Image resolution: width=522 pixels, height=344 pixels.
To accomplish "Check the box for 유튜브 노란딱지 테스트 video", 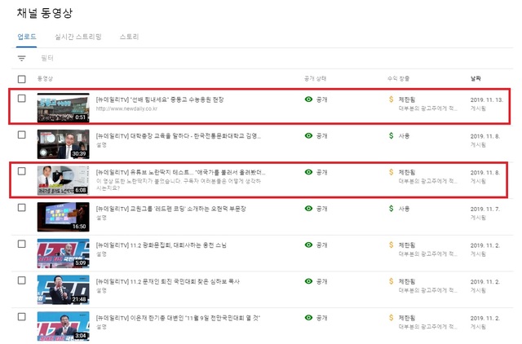I will click(22, 171).
